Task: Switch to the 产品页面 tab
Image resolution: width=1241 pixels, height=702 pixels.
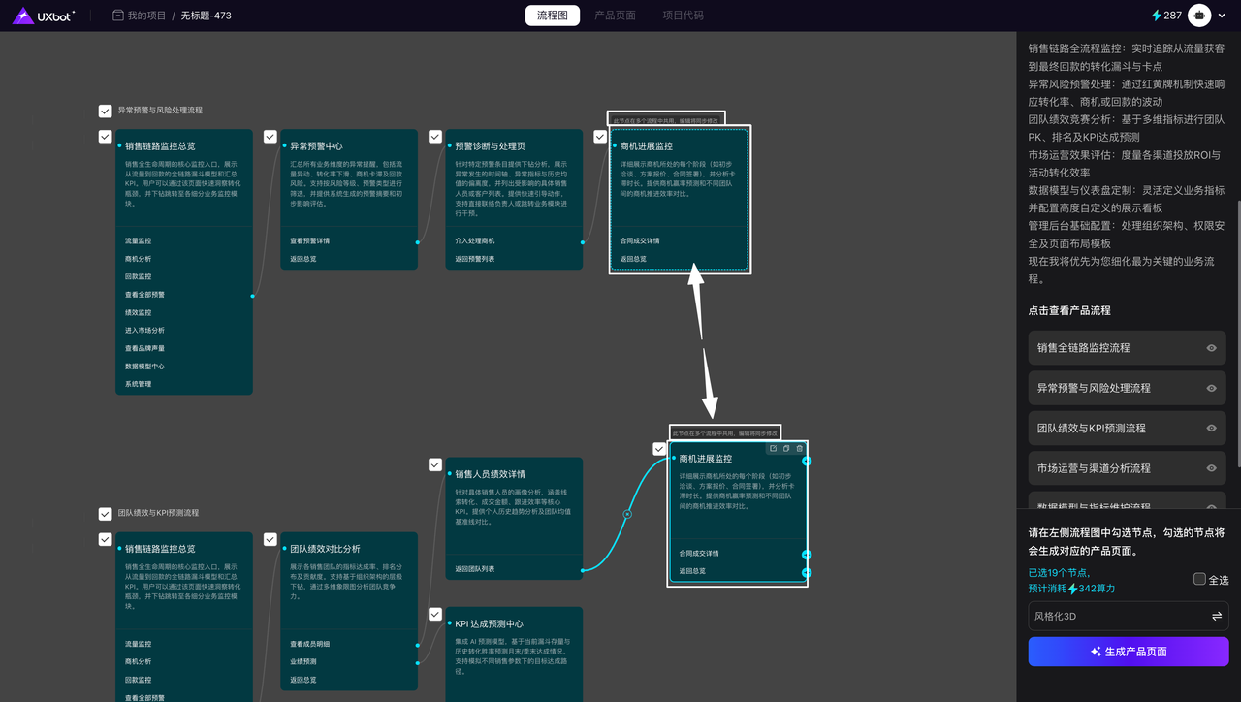Action: tap(615, 16)
